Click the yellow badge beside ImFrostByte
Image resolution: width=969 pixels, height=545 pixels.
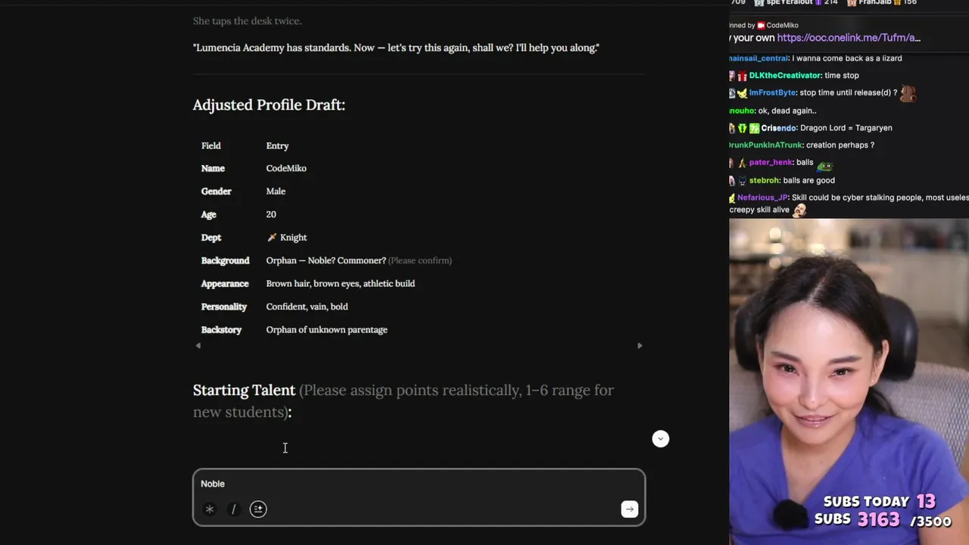742,93
